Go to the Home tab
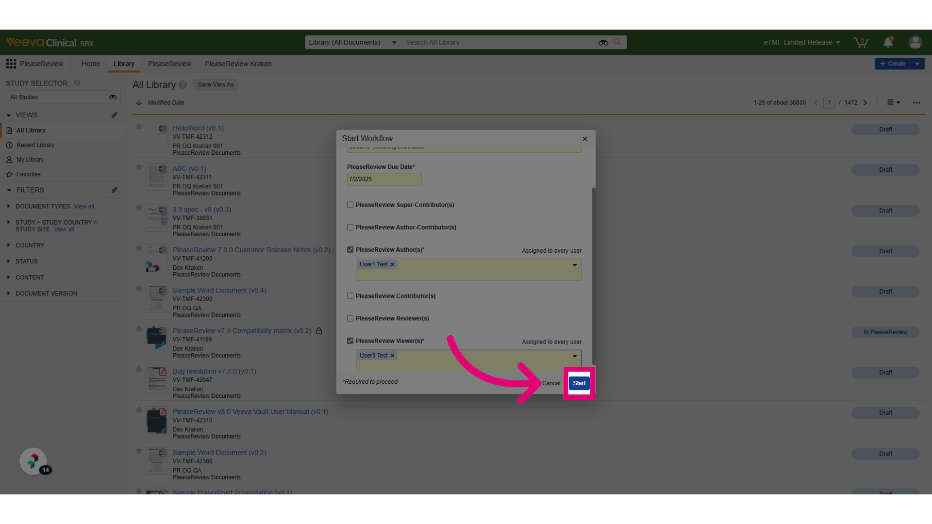Screen dimensions: 932x524 point(91,64)
